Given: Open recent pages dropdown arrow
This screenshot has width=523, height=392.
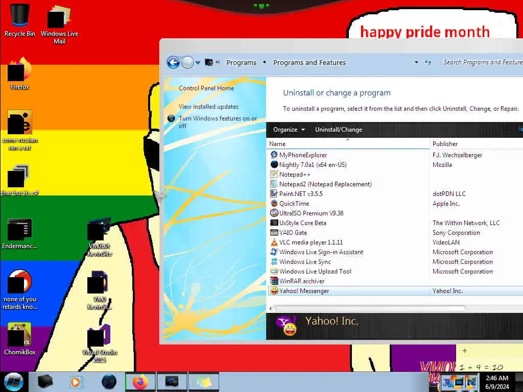Looking at the screenshot, I should click(198, 62).
